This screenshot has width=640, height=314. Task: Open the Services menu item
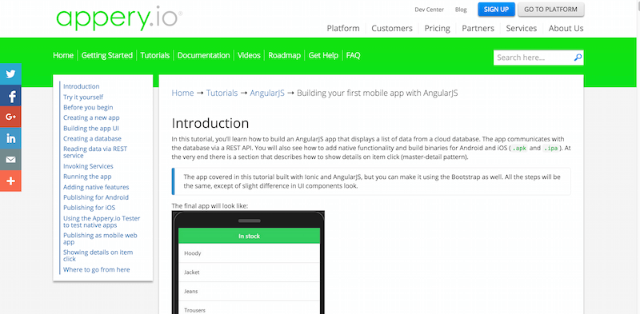(x=522, y=28)
